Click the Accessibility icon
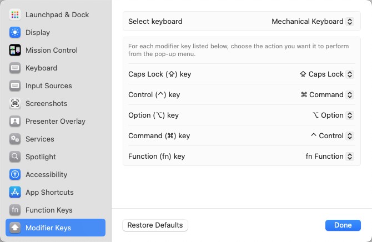Image resolution: width=372 pixels, height=242 pixels. [x=15, y=174]
